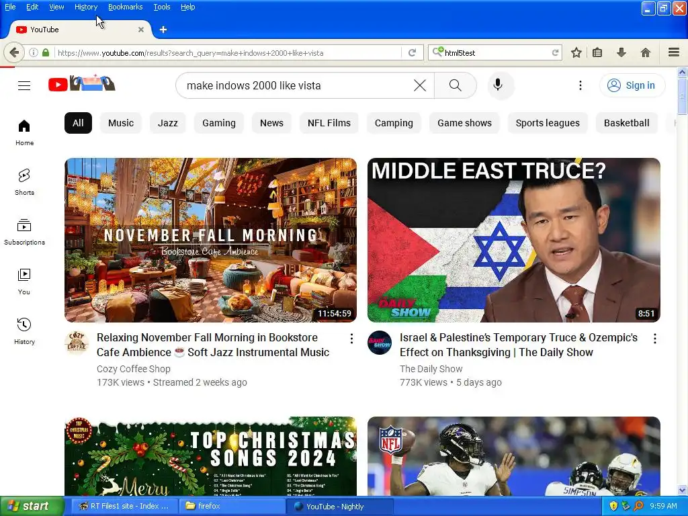Submit search with the magnifying glass button

[x=456, y=85]
